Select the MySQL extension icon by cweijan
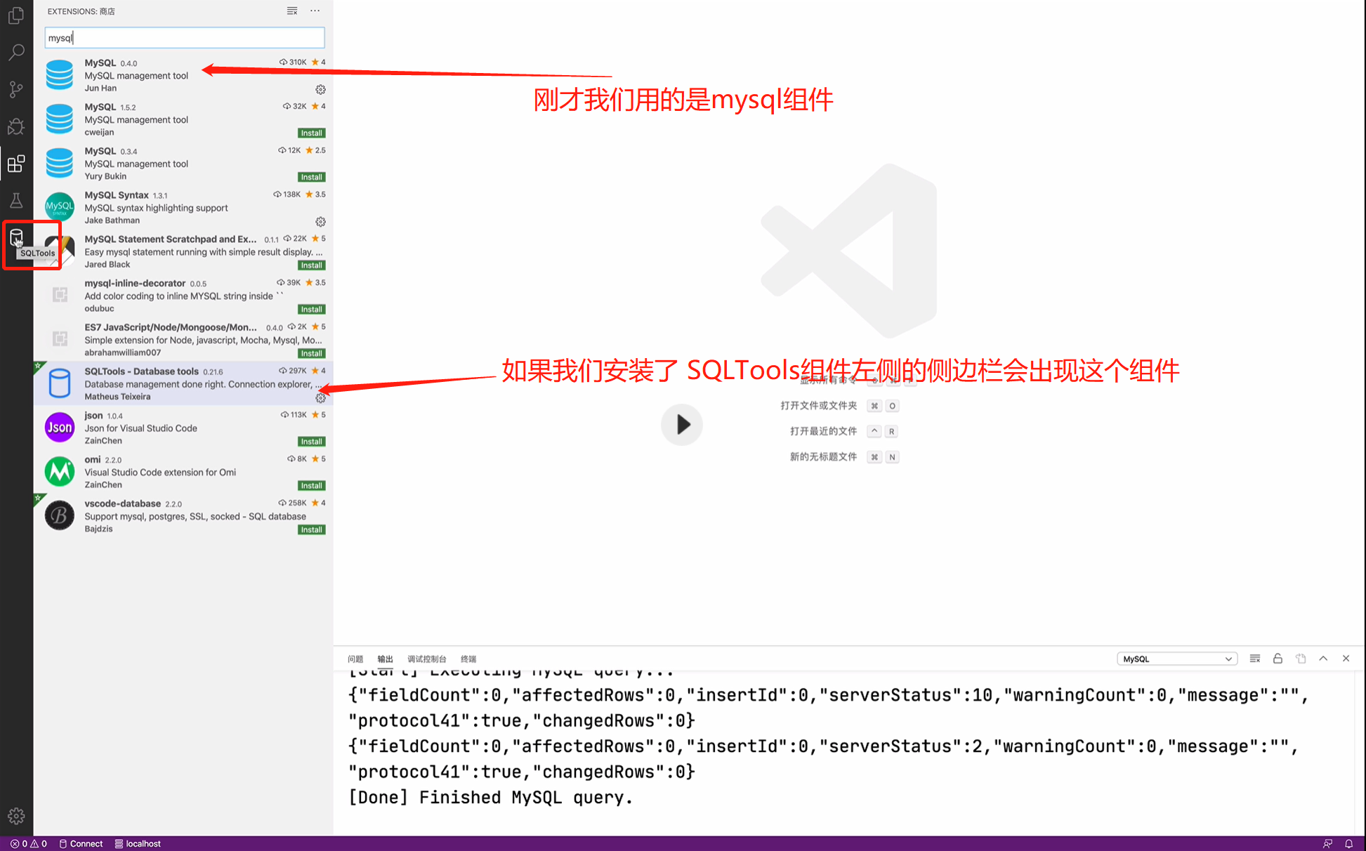This screenshot has width=1366, height=851. (x=60, y=119)
